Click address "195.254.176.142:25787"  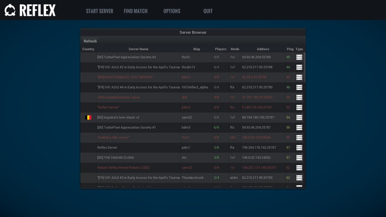click(x=259, y=148)
